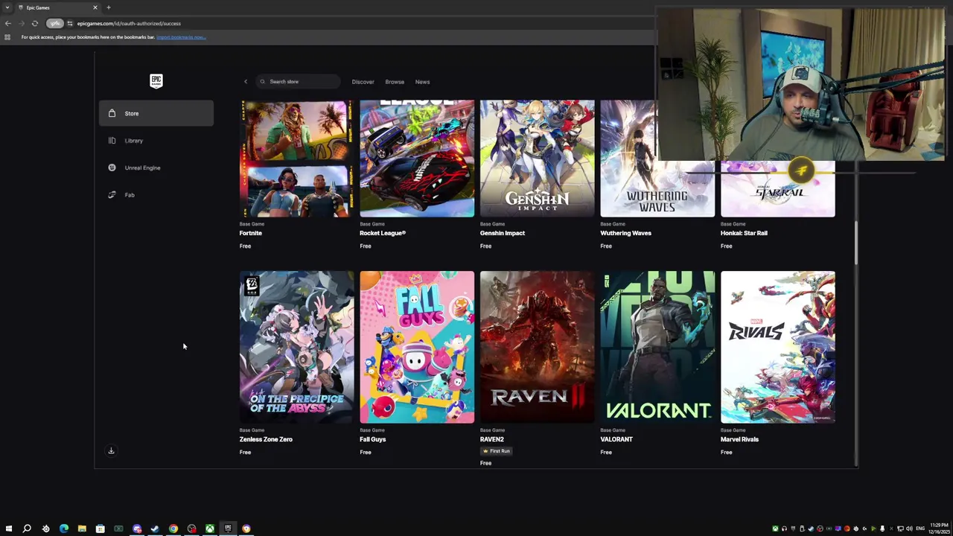The height and width of the screenshot is (536, 953).
Task: Open the Windows Start menu
Action: click(x=9, y=529)
